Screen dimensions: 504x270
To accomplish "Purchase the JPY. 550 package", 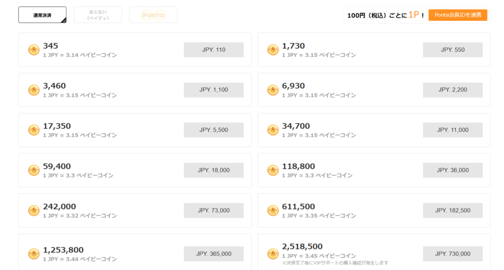I will [452, 50].
